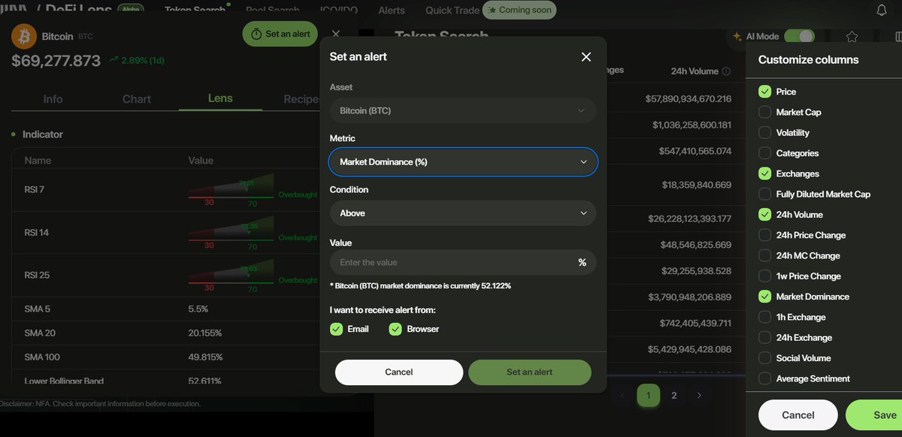902x437 pixels.
Task: Go to previous page with chevron
Action: tap(622, 395)
